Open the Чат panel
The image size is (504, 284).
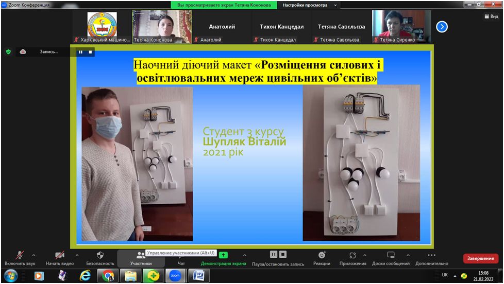tap(181, 263)
